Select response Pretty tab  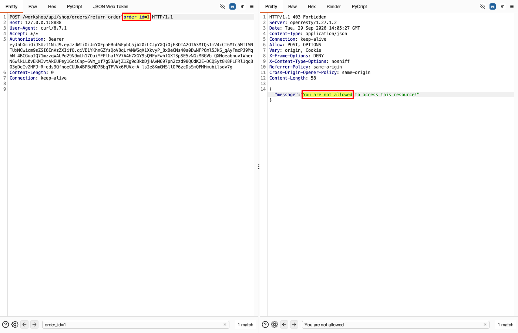(x=271, y=6)
